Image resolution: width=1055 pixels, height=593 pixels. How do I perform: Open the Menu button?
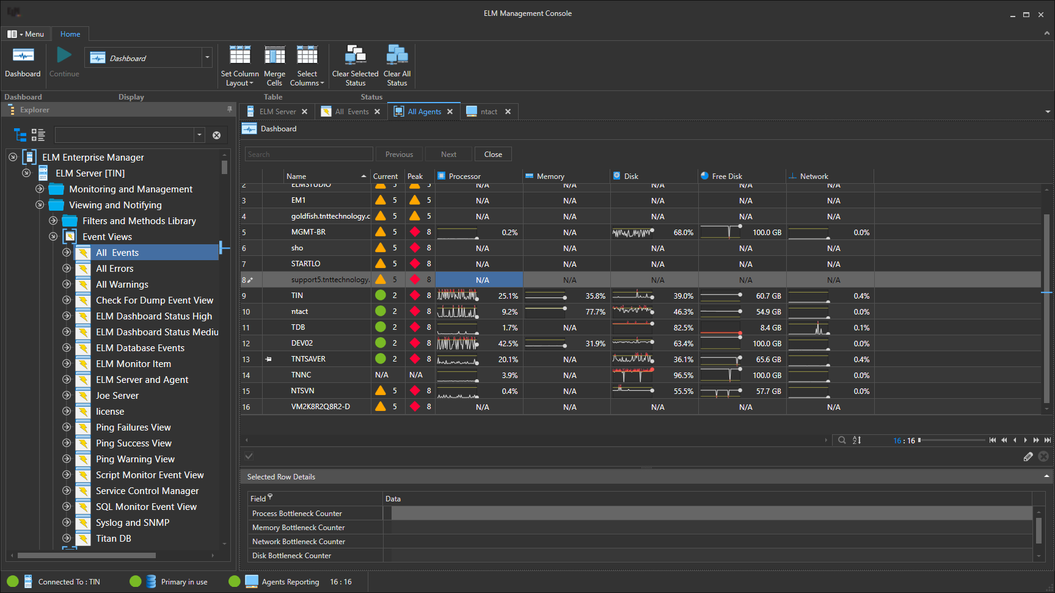coord(26,34)
